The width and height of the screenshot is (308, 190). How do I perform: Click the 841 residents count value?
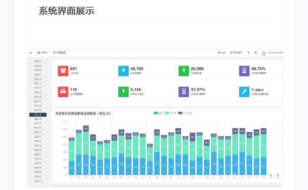pos(73,69)
